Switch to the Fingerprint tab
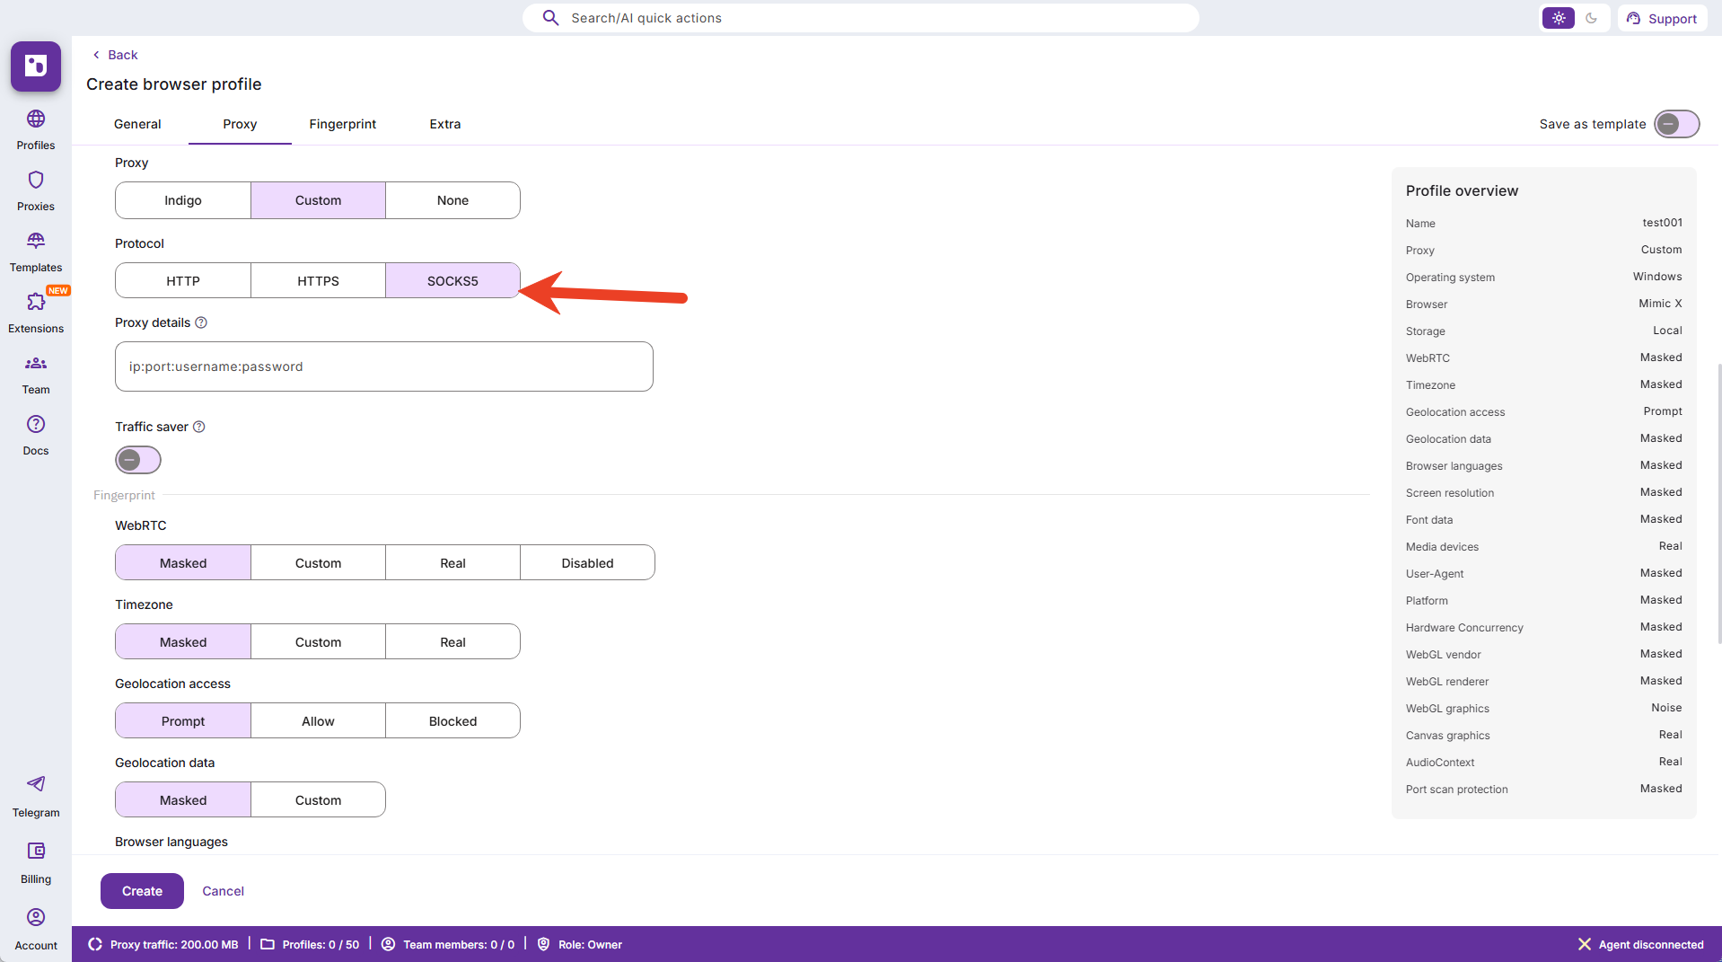 [342, 124]
